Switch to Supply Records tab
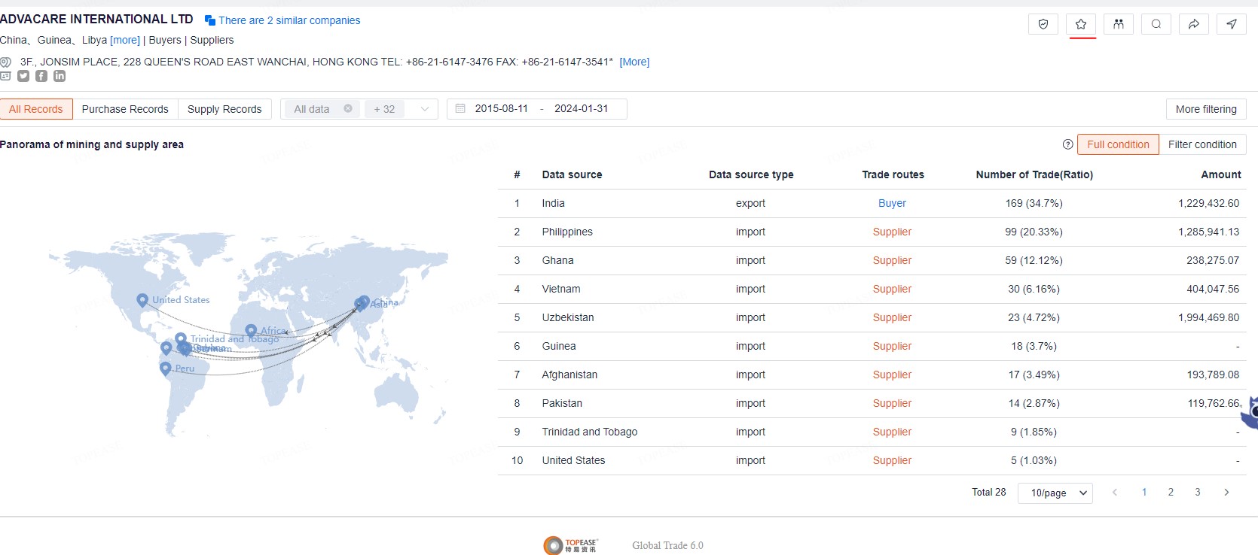The width and height of the screenshot is (1258, 555). pyautogui.click(x=224, y=109)
